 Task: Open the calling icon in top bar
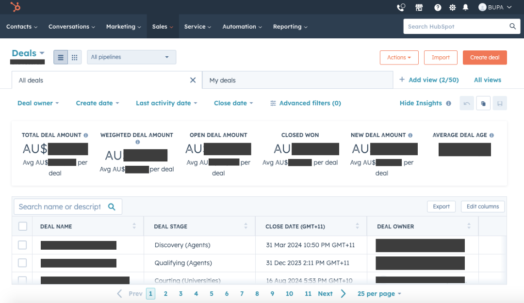[x=400, y=7]
